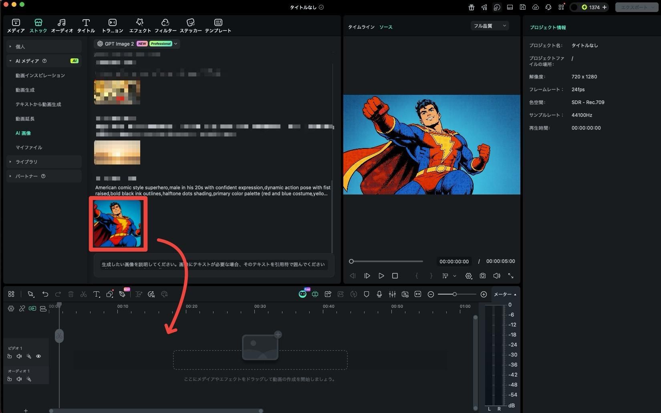Viewport: 661px width, 413px height.
Task: Open the layout mode icon in title bar
Action: pyautogui.click(x=510, y=7)
